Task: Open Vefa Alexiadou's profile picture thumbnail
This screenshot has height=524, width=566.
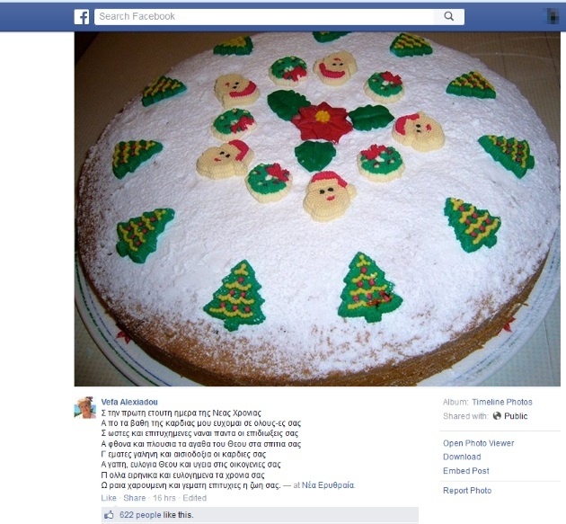Action: click(84, 407)
